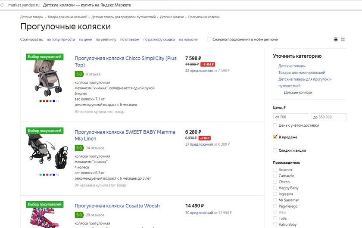Reload the page with refresh icon

coord(2,5)
